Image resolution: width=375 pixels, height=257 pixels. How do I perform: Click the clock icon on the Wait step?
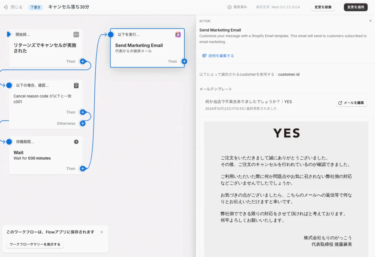[x=77, y=141]
